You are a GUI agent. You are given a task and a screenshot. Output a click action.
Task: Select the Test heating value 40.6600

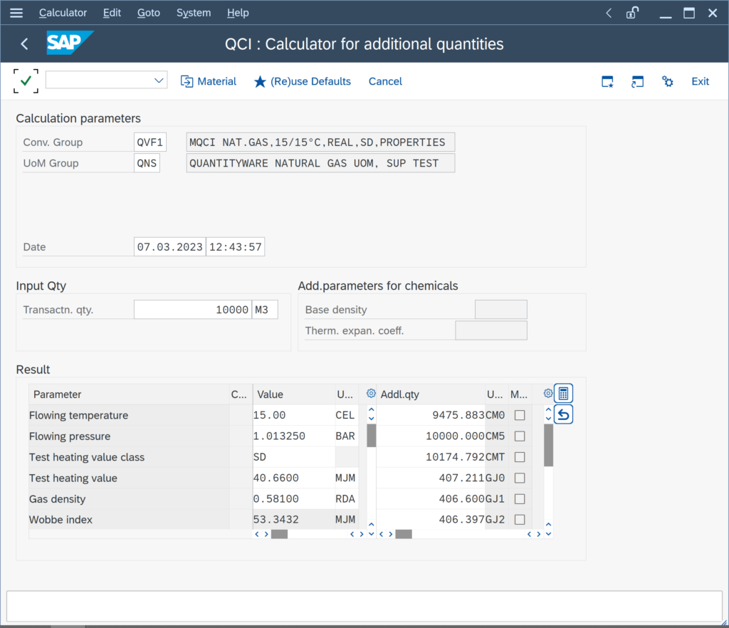pos(294,478)
